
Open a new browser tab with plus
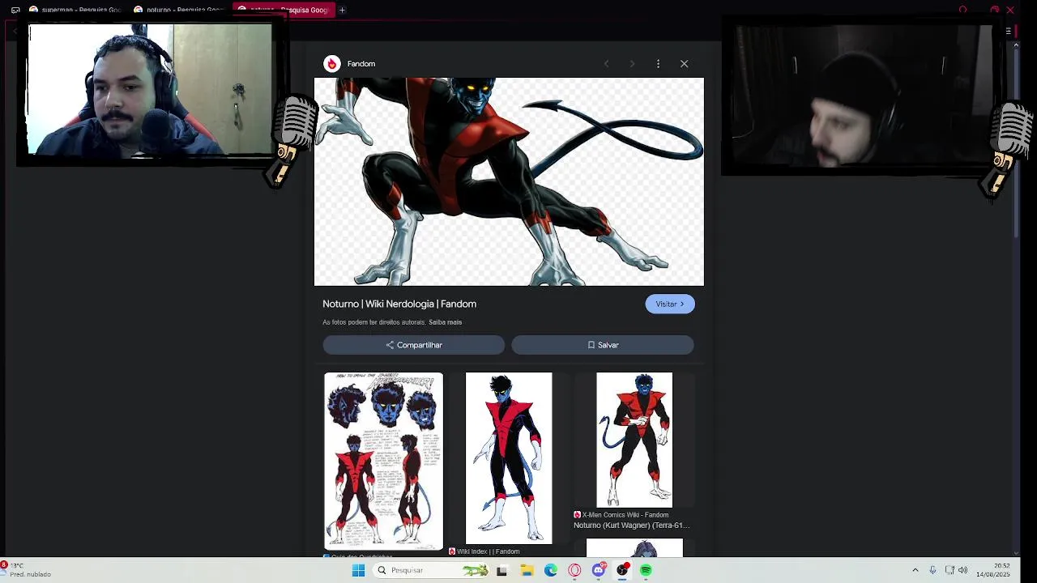click(x=342, y=10)
